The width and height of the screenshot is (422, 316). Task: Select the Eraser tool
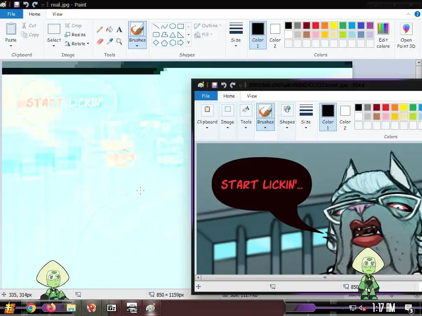tap(100, 42)
